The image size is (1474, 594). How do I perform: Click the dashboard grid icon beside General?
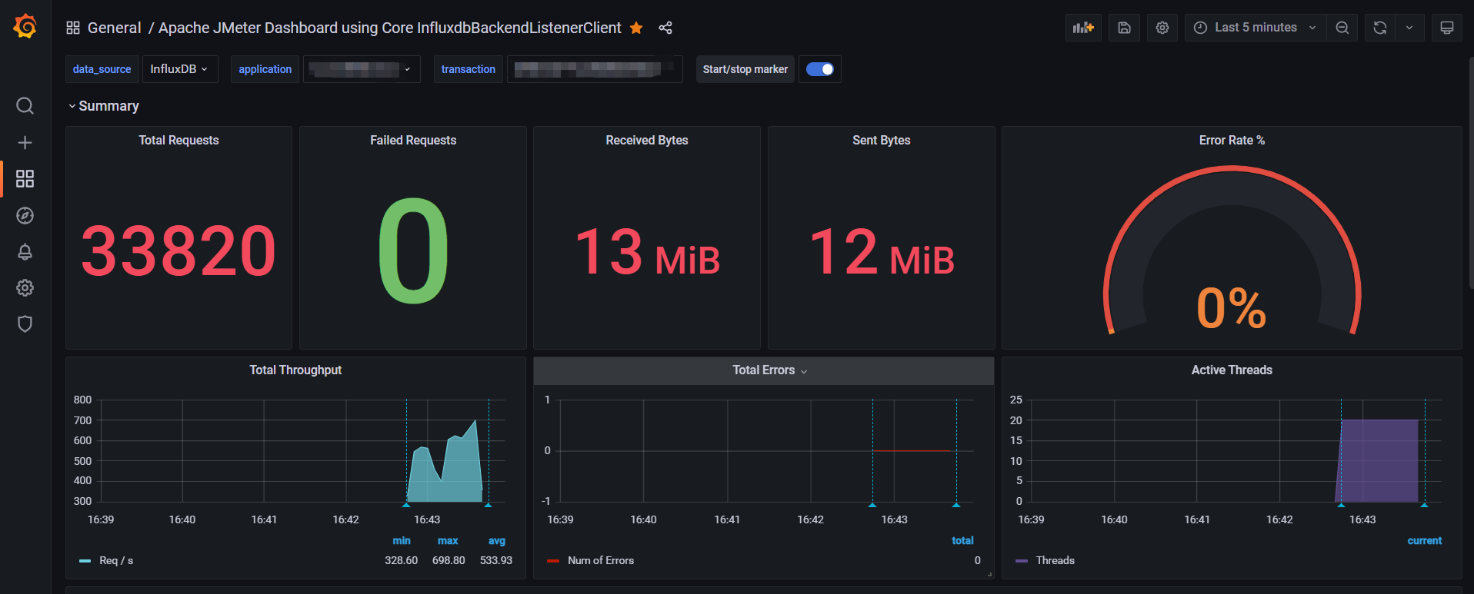click(x=73, y=28)
